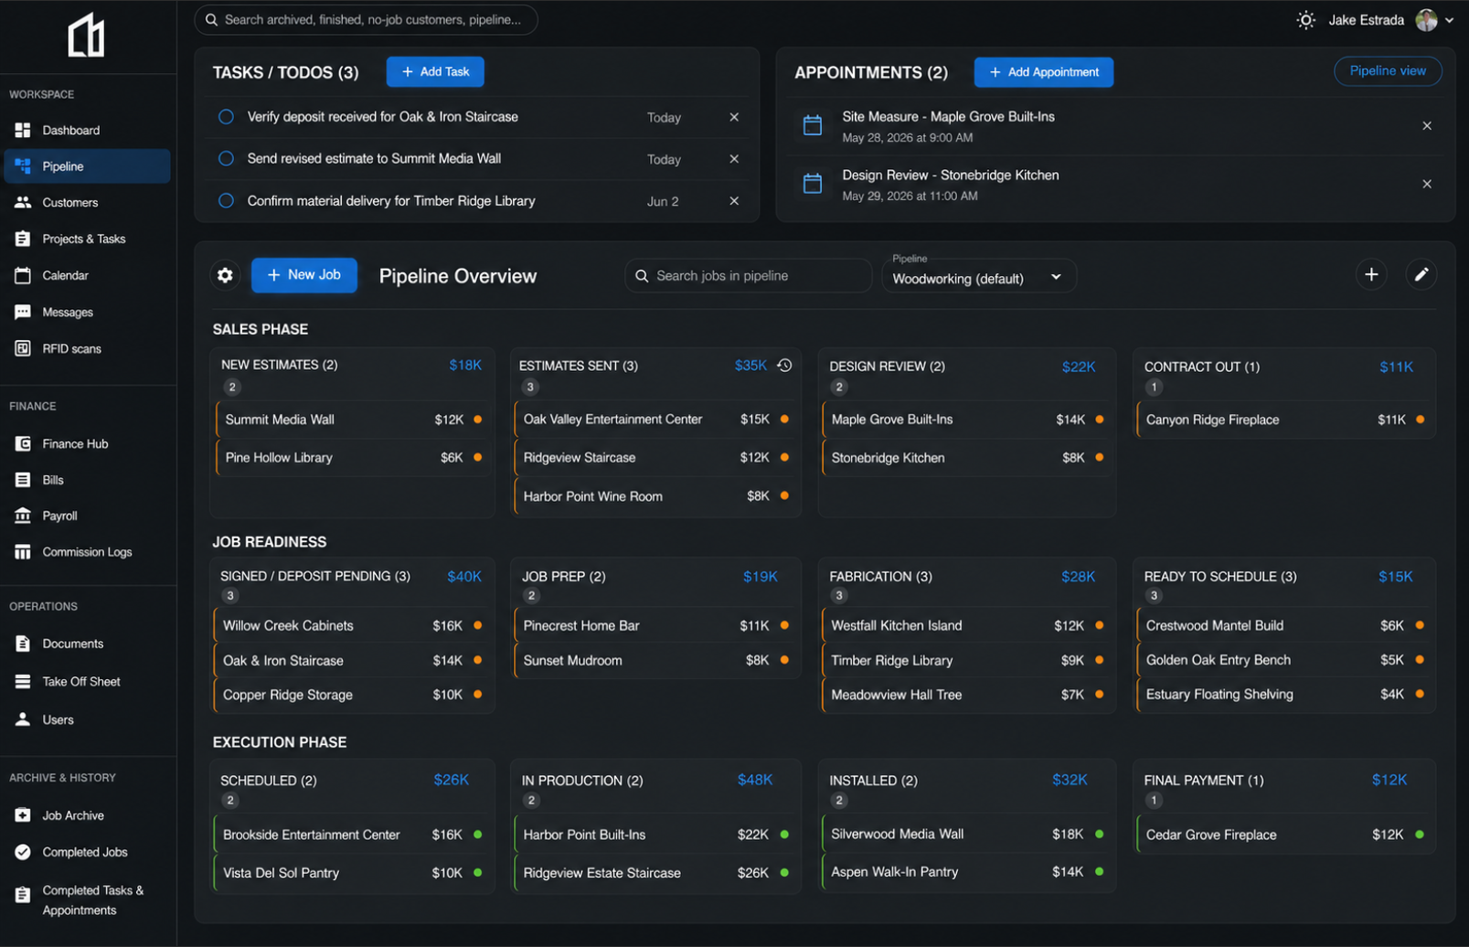The width and height of the screenshot is (1469, 947).
Task: Click the Documents sidebar icon
Action: tap(23, 644)
